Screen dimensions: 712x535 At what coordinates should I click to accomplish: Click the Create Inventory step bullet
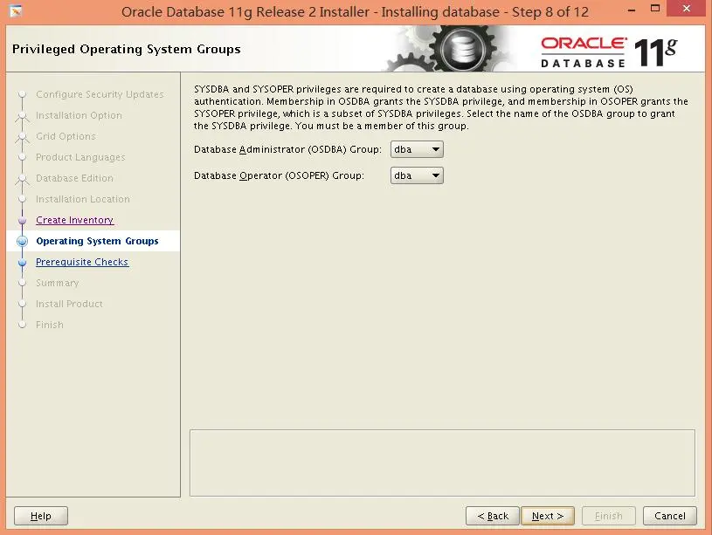coord(22,220)
